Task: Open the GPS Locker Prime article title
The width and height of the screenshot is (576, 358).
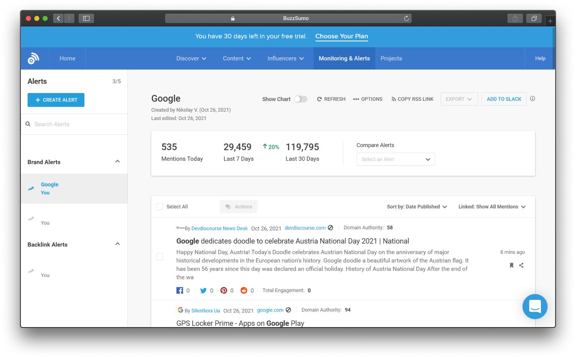Action: [x=240, y=323]
